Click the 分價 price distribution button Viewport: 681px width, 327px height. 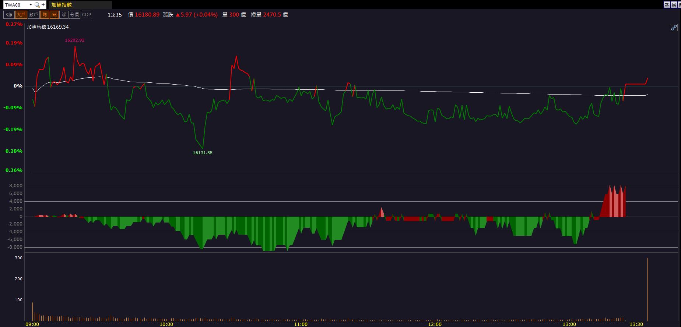[74, 15]
